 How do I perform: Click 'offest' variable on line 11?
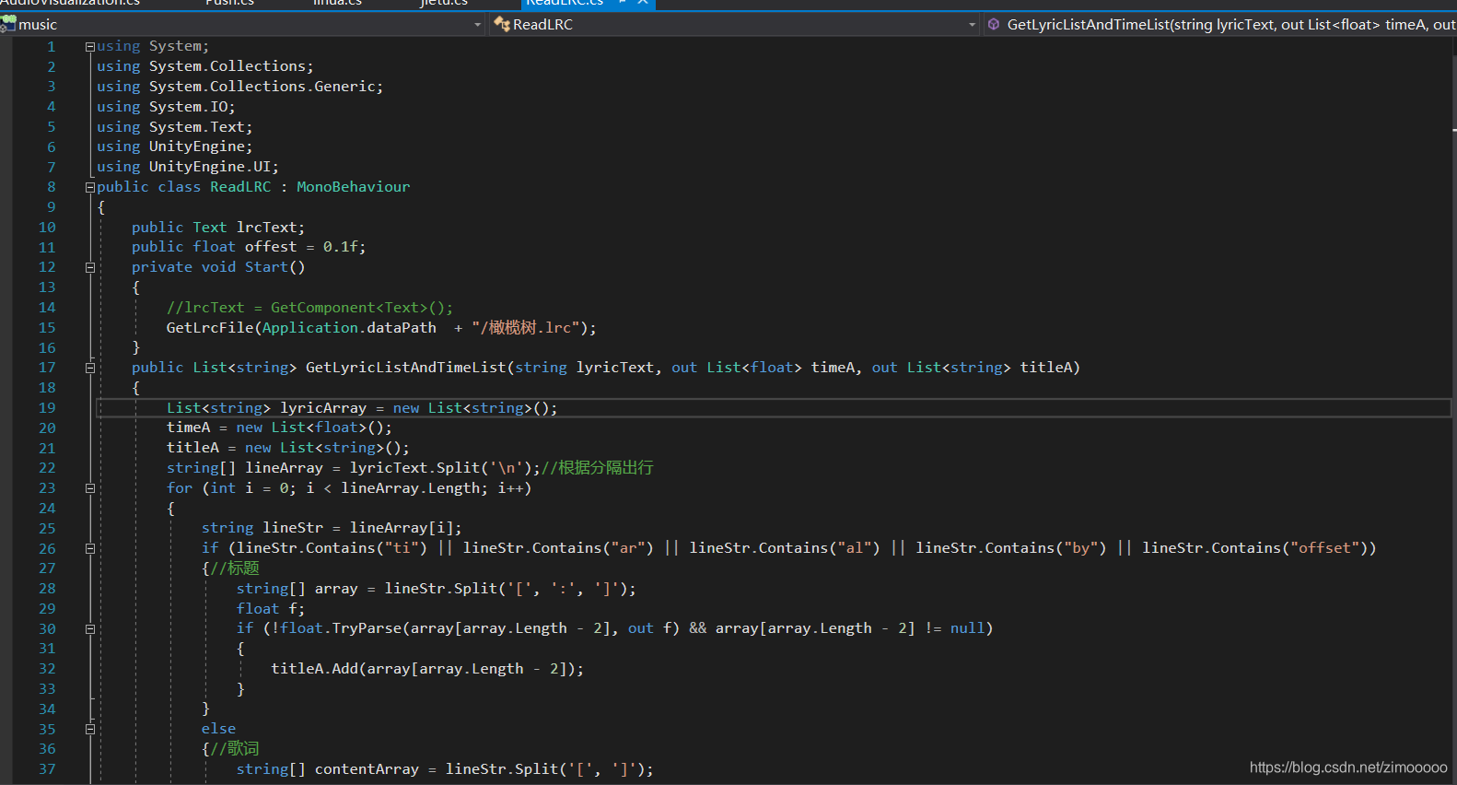[x=271, y=247]
